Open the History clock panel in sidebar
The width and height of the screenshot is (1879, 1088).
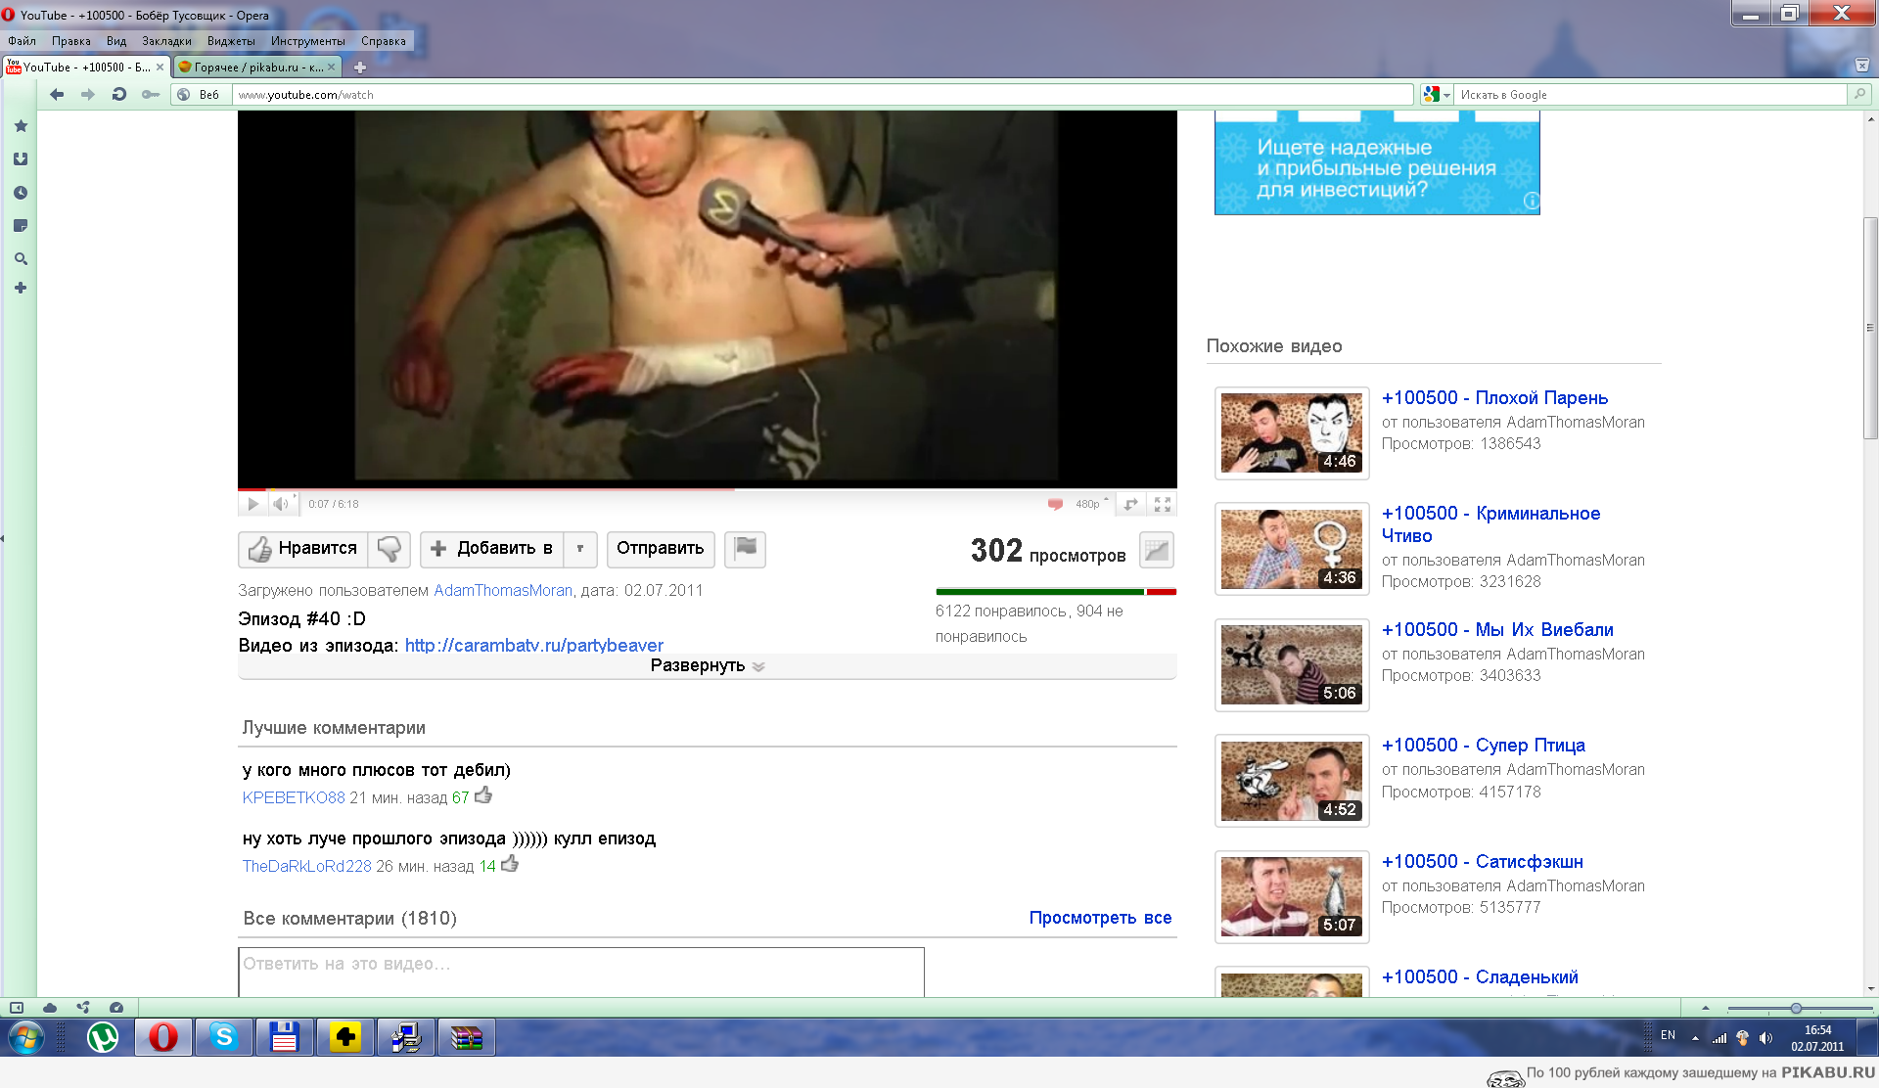tap(21, 193)
